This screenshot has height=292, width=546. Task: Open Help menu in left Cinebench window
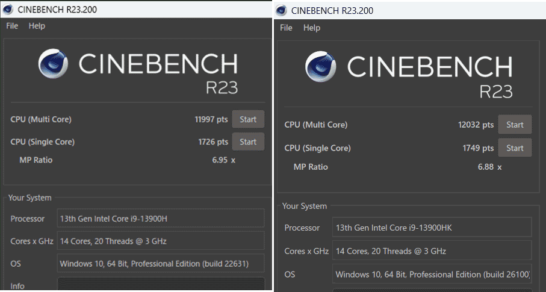tap(37, 26)
